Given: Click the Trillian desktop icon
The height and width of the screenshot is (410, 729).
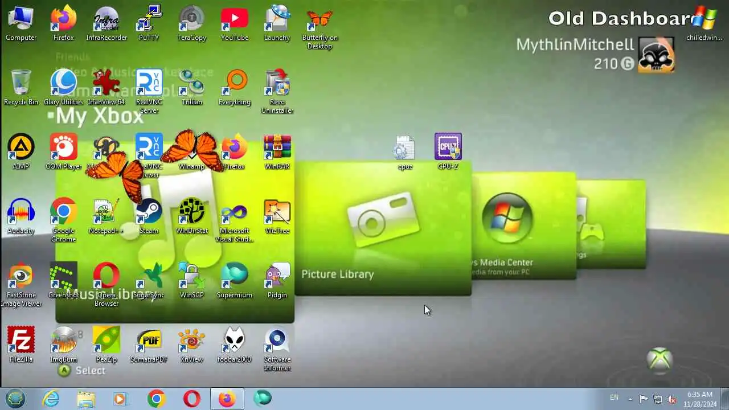Looking at the screenshot, I should coord(192,88).
